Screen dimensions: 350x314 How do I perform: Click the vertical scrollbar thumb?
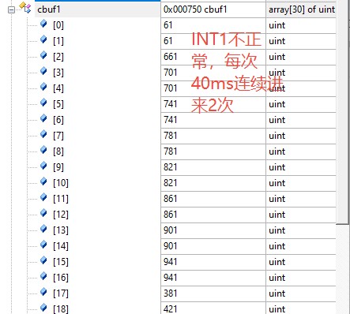coord(343,112)
